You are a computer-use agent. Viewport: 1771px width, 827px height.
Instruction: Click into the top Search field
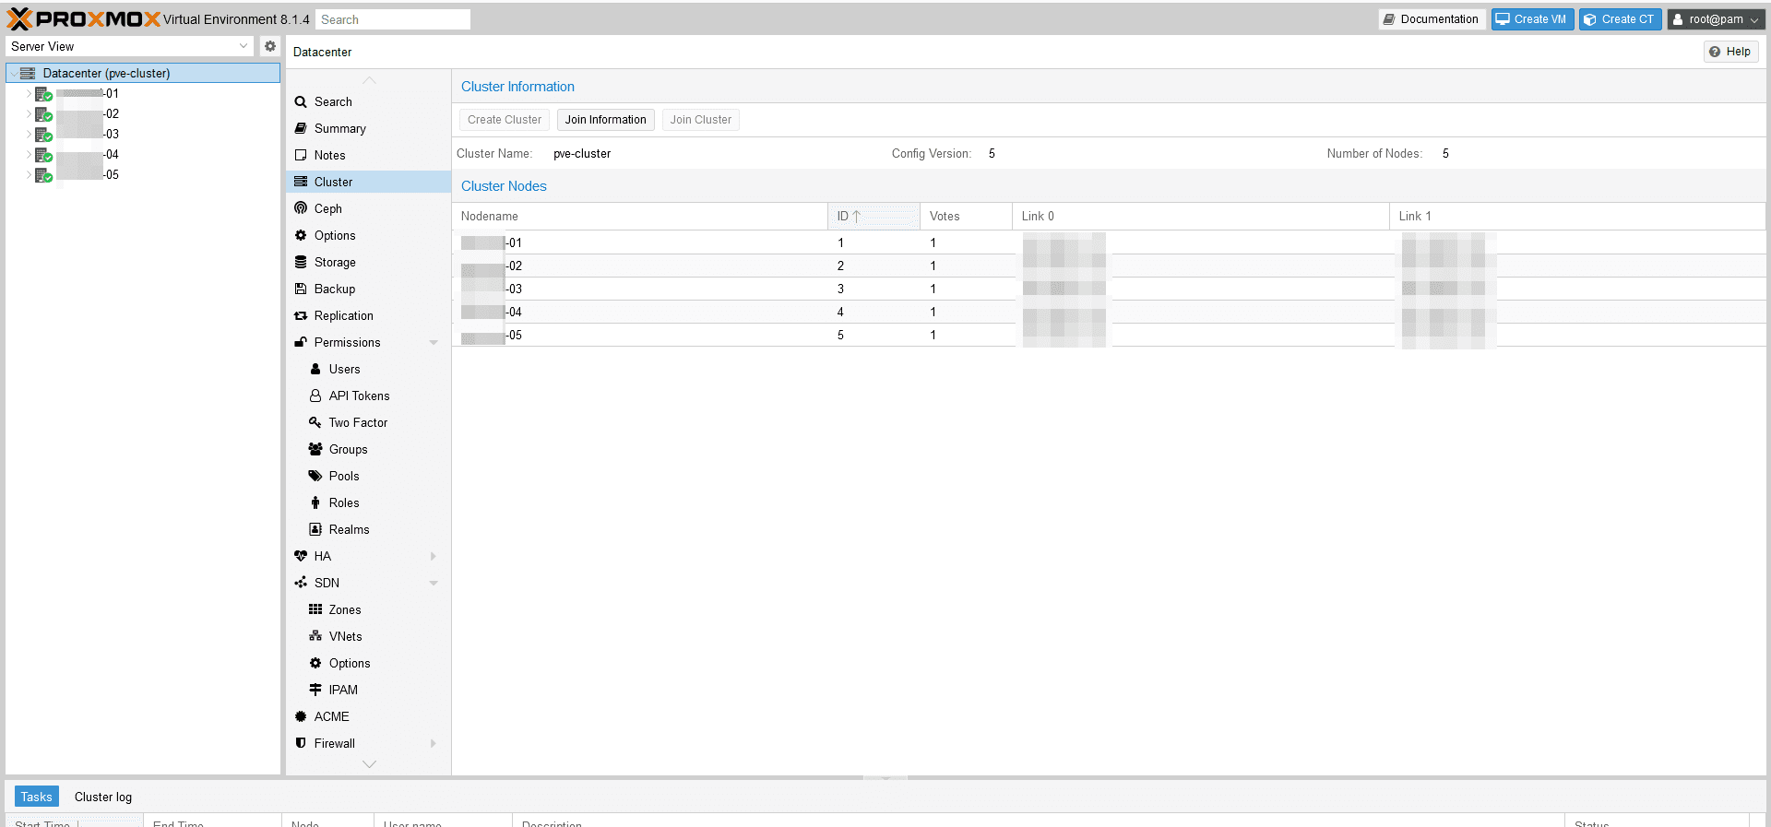point(394,19)
